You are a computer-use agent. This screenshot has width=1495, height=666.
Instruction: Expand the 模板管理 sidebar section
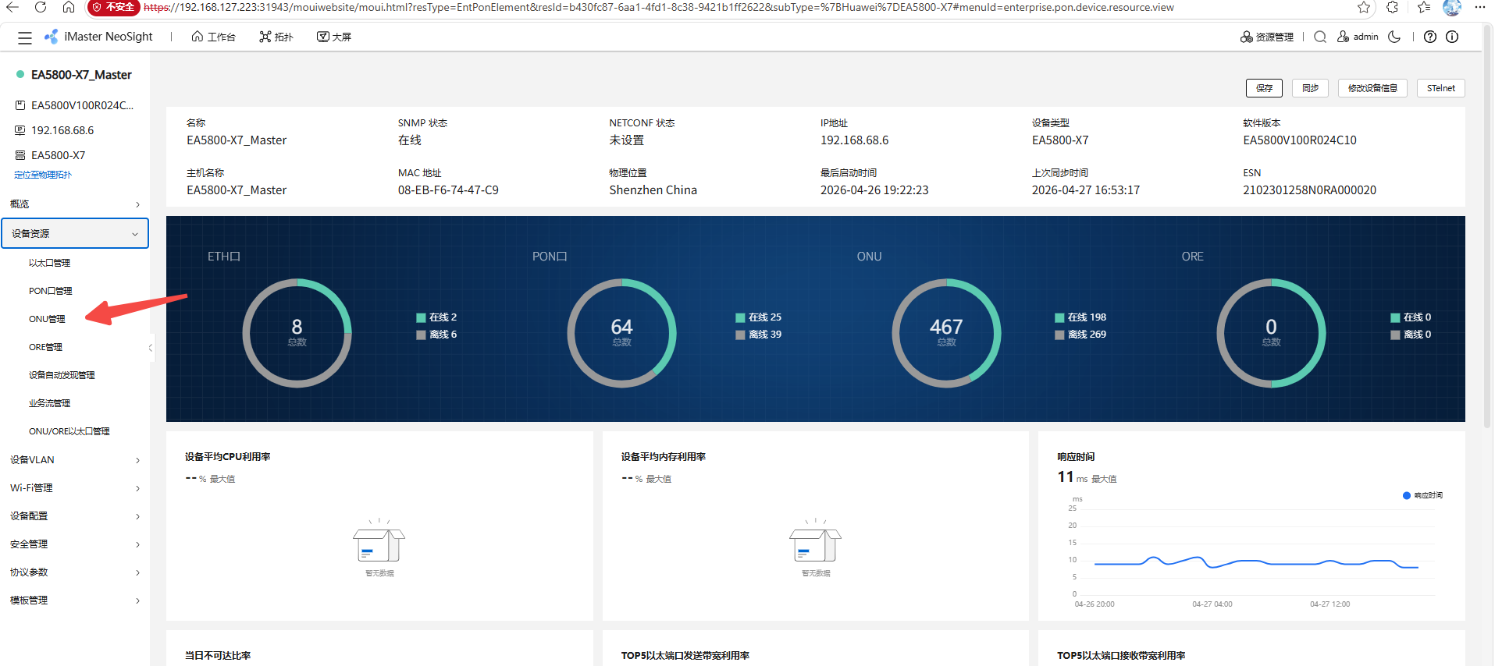coord(75,600)
